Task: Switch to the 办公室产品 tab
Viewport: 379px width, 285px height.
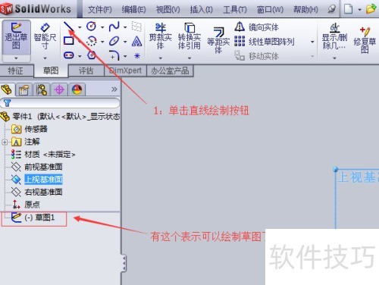Action: (x=170, y=70)
